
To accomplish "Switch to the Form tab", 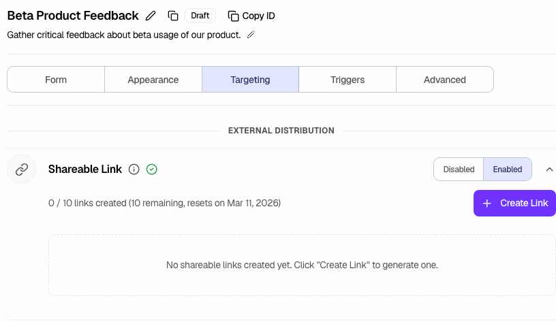I will 56,80.
